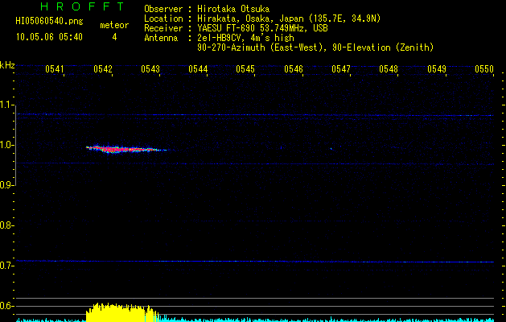Click the date stamp 10.05.06 05:40
506x322 pixels.
(49, 37)
